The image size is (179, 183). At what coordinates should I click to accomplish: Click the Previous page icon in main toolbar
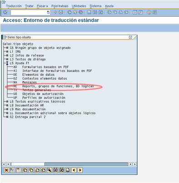[115, 12]
